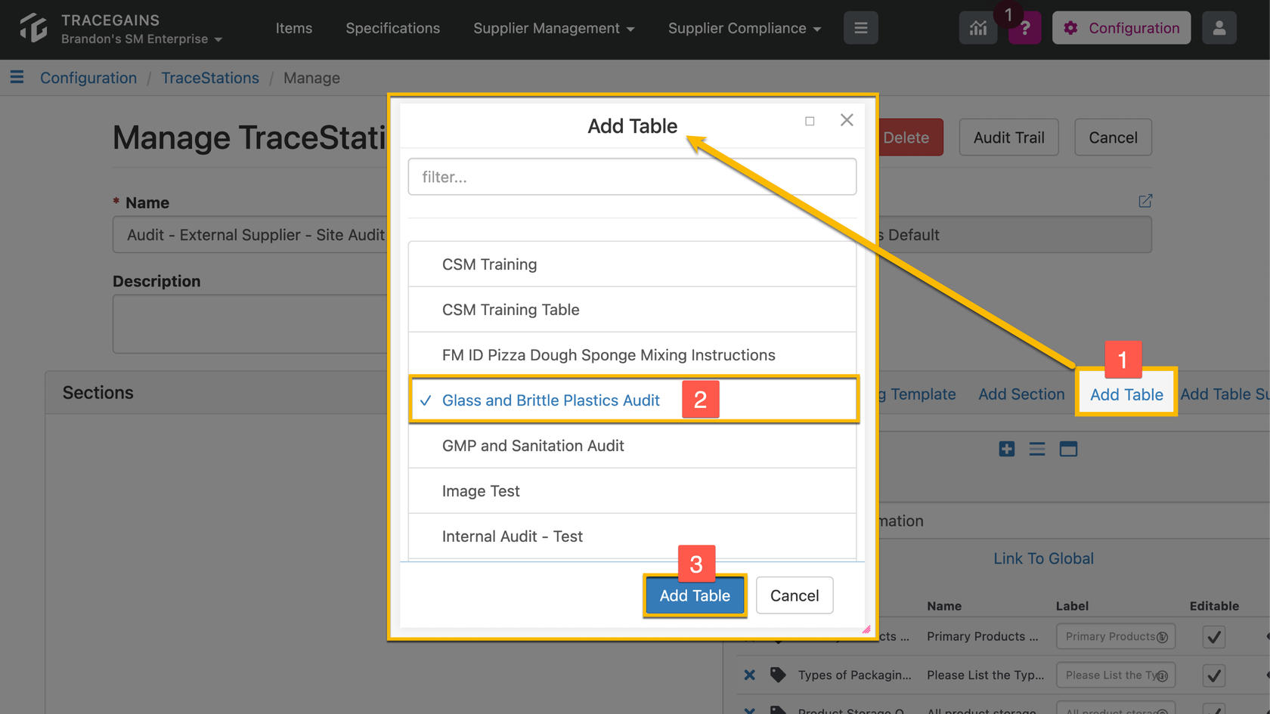Open the user profile icon
The height and width of the screenshot is (714, 1270).
coord(1219,28)
